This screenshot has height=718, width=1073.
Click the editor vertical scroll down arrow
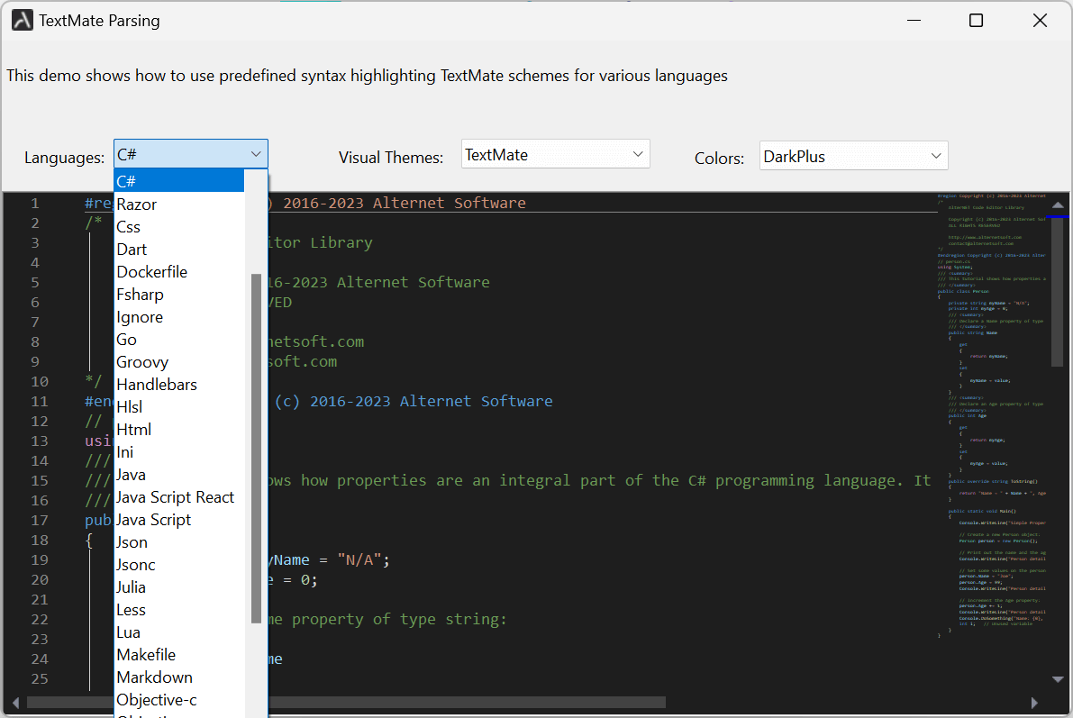[x=1058, y=679]
